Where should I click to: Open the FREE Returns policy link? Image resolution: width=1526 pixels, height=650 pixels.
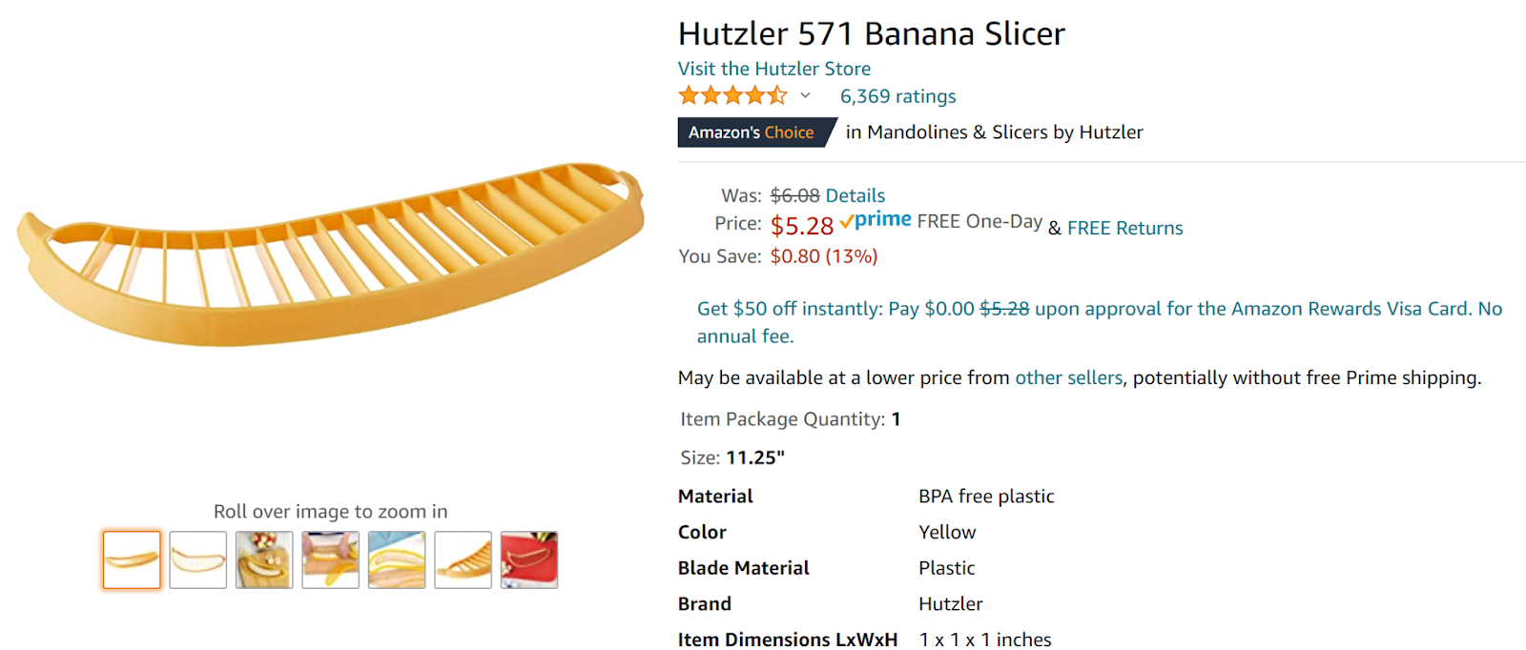(x=1124, y=227)
